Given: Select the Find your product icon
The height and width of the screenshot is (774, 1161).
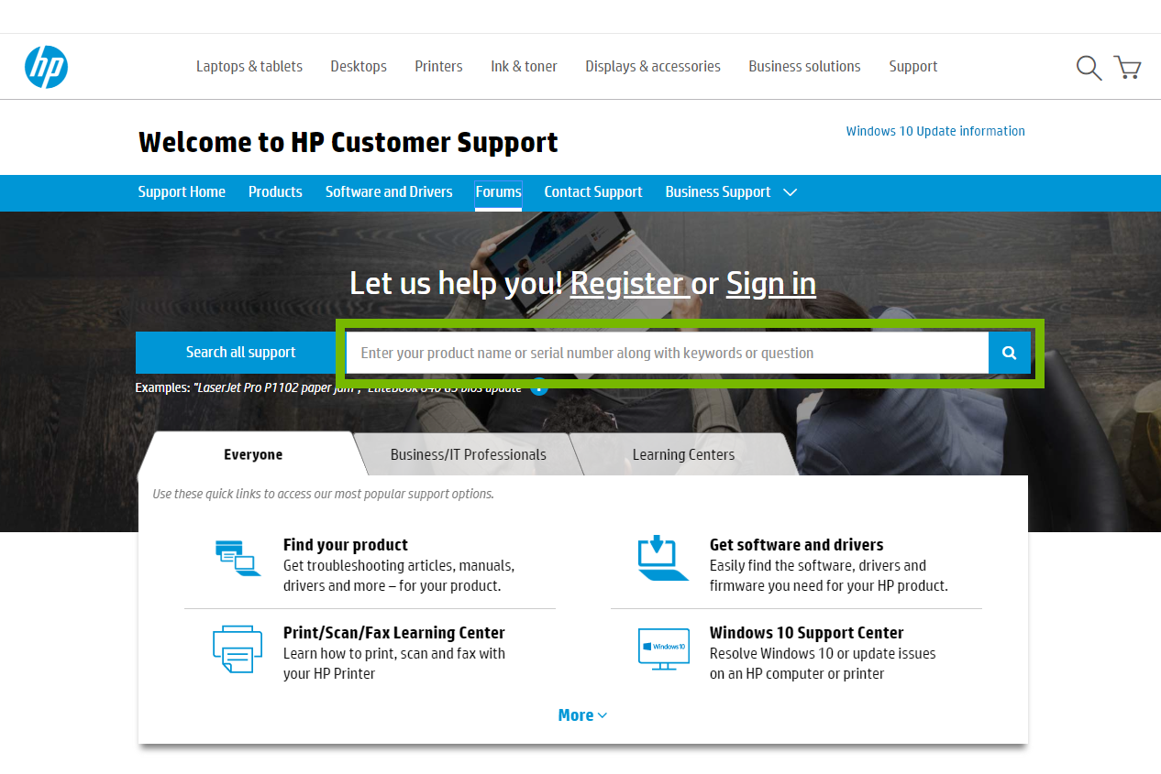Looking at the screenshot, I should 237,557.
